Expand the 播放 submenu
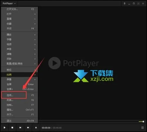Screen dimensions: 147x132 point(19,34)
